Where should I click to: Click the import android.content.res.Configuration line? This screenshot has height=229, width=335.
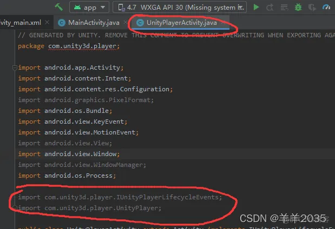pos(95,89)
